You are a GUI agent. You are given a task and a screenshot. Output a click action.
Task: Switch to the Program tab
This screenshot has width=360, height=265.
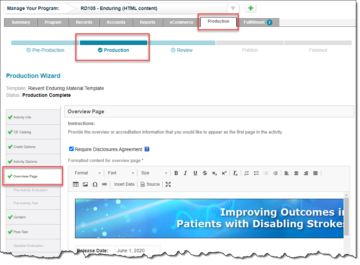(x=53, y=22)
